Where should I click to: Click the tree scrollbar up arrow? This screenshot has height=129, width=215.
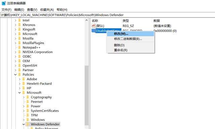87,20
